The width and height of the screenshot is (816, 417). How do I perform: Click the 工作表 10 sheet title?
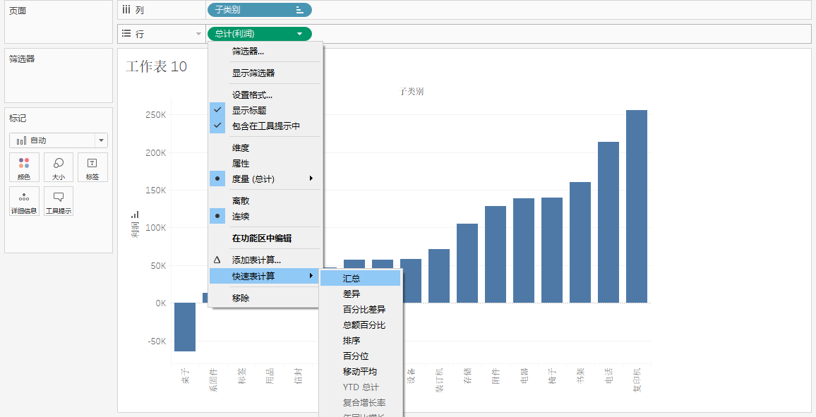coord(156,66)
